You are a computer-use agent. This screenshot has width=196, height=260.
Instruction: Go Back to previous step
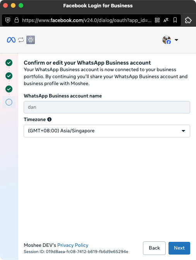[x=154, y=248]
